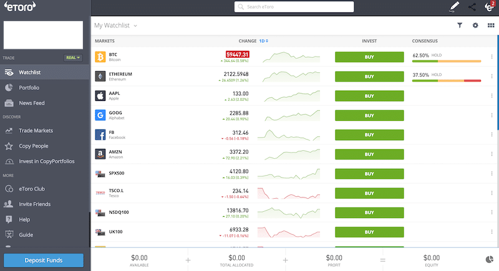Open the Watchlist sidebar item
The height and width of the screenshot is (271, 499).
tap(44, 72)
